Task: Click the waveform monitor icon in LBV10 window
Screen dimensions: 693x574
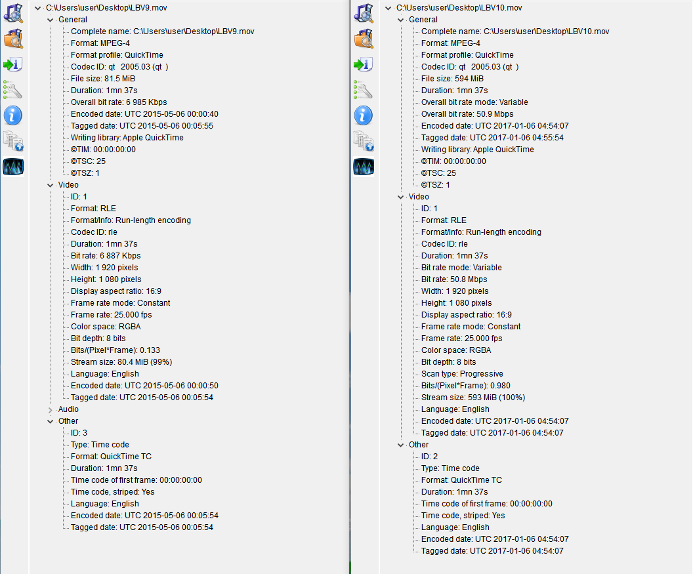Action: 364,167
